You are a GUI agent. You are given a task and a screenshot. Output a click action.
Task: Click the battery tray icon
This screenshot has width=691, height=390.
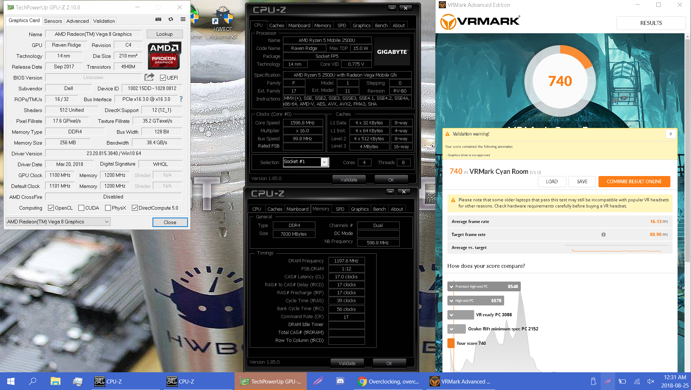click(622, 381)
